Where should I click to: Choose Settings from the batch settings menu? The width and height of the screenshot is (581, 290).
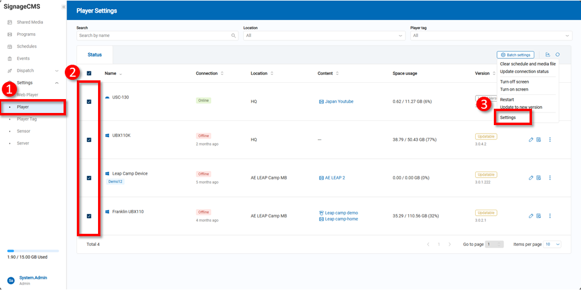(x=508, y=117)
